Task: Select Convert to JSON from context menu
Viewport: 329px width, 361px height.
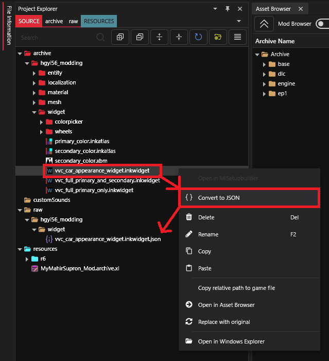Action: 219,198
